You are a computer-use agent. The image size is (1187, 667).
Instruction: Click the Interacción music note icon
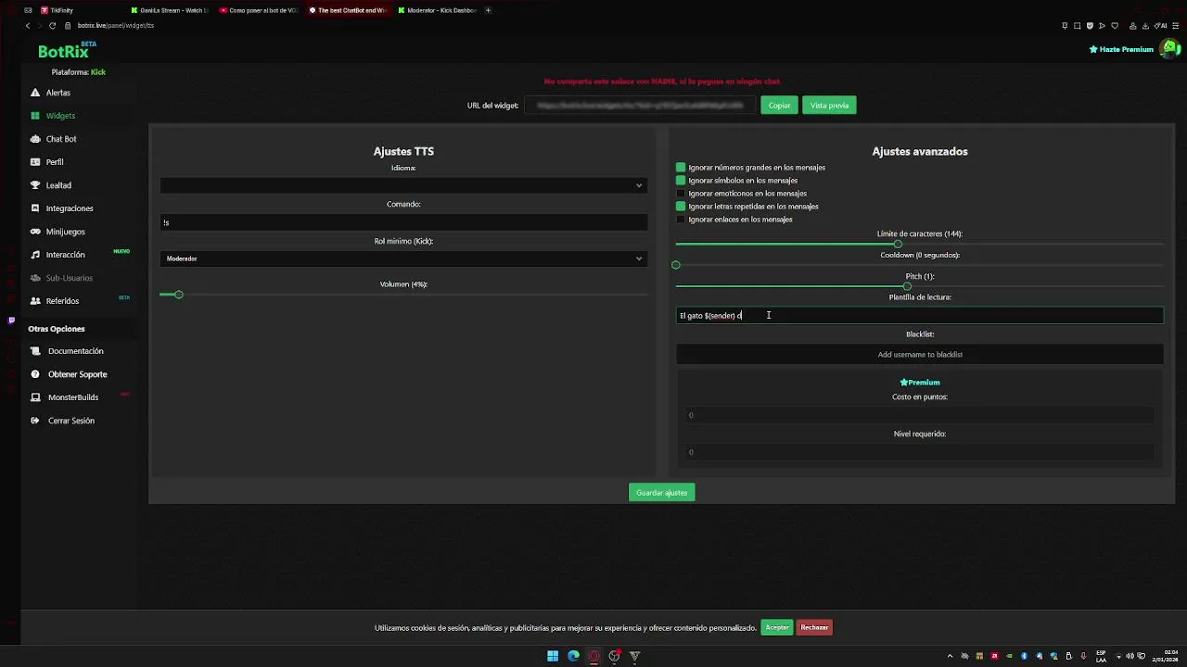[x=35, y=255]
